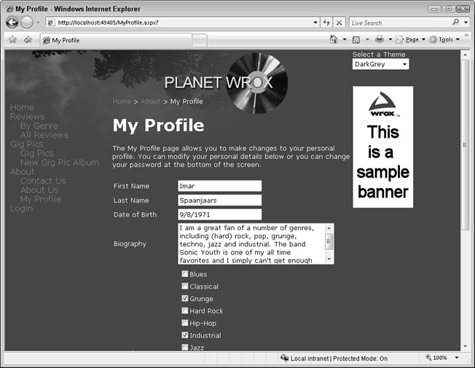Click the RSS Feeds toolbar icon
The height and width of the screenshot is (368, 475).
pos(356,39)
